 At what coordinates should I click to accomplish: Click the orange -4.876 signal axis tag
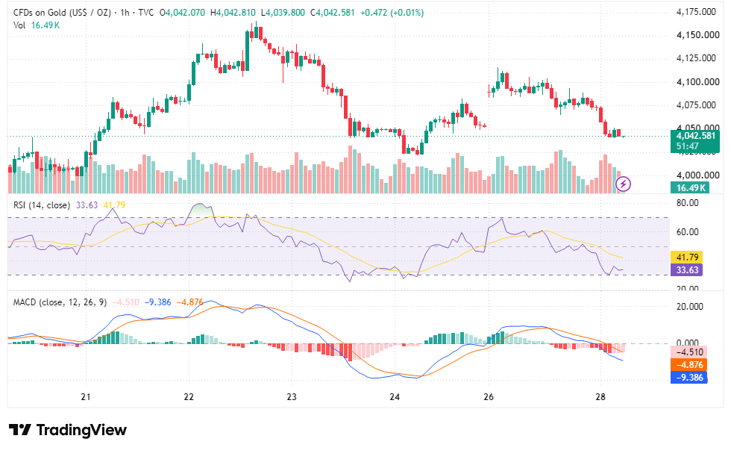coord(689,365)
